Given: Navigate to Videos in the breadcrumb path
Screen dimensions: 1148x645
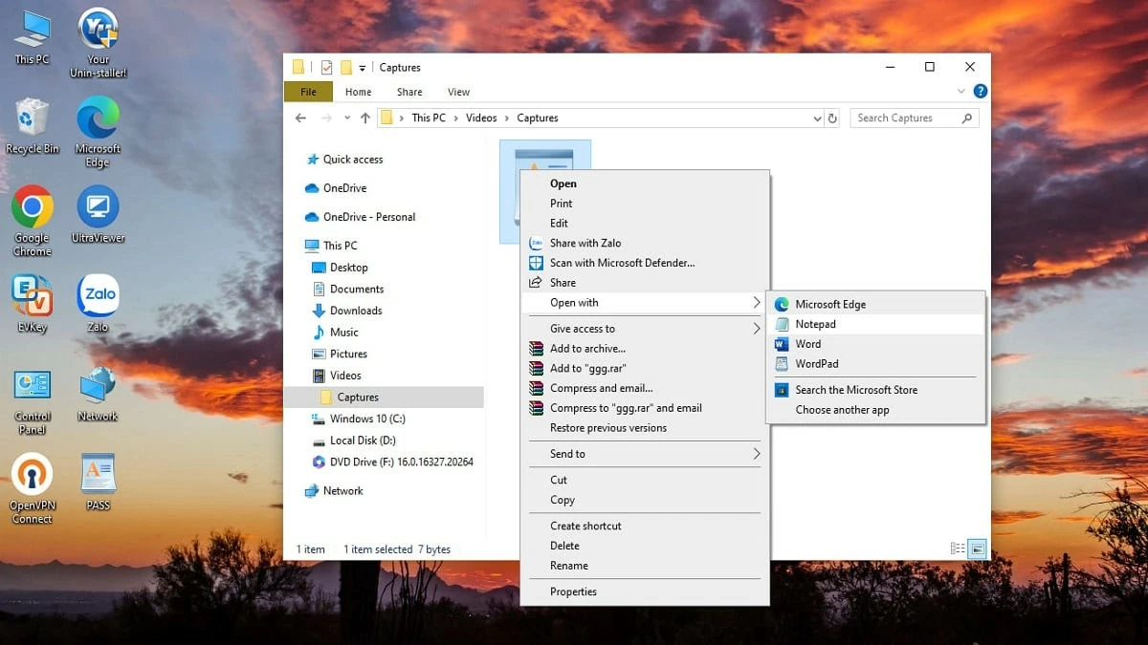Looking at the screenshot, I should click(481, 118).
